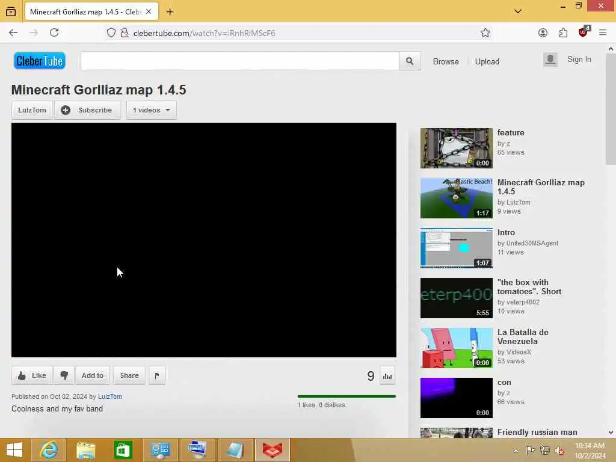Image resolution: width=616 pixels, height=462 pixels.
Task: Launch Internet Explorer from the taskbar
Action: pos(49,450)
